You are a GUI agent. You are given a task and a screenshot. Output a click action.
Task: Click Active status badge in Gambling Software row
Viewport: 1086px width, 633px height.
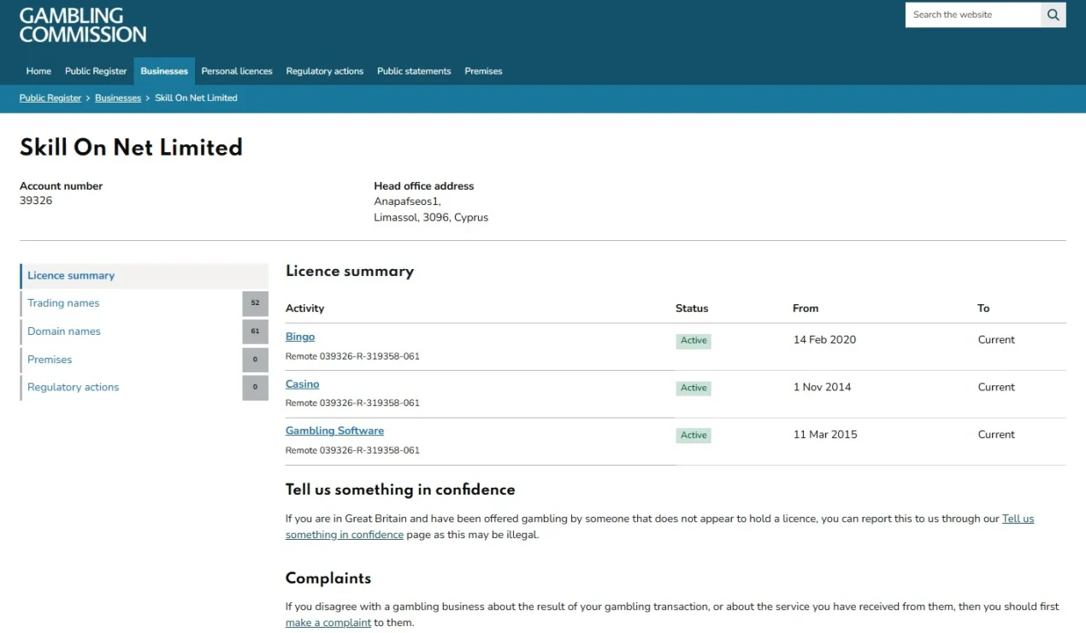pos(694,436)
